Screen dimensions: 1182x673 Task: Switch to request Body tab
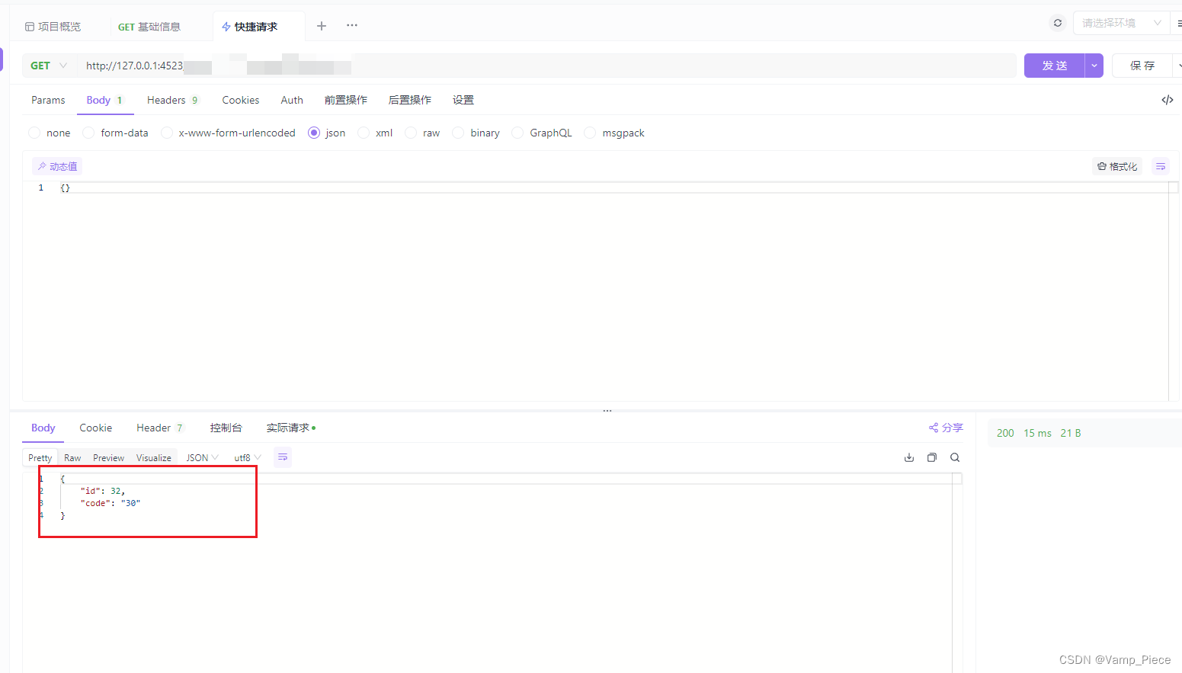[x=104, y=100]
